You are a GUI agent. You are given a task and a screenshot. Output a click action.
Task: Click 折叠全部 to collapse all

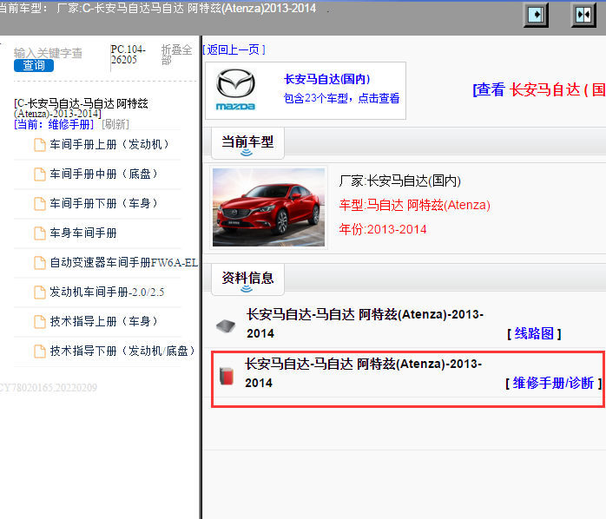click(176, 55)
